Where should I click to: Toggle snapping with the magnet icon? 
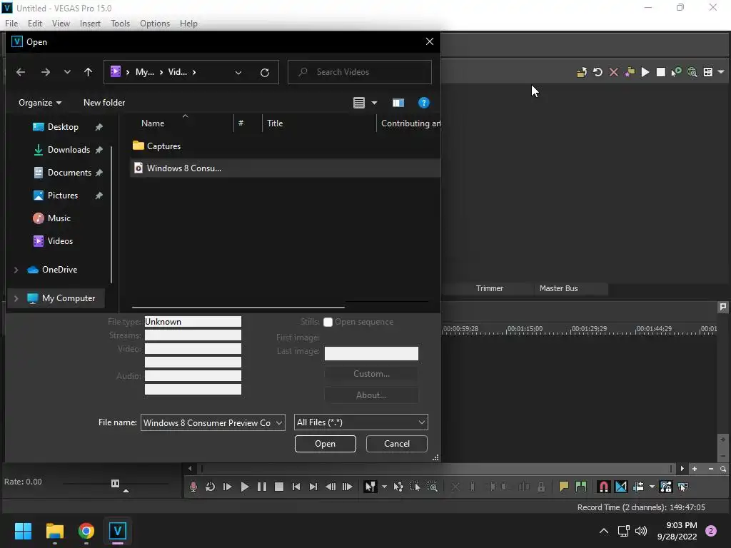(604, 487)
